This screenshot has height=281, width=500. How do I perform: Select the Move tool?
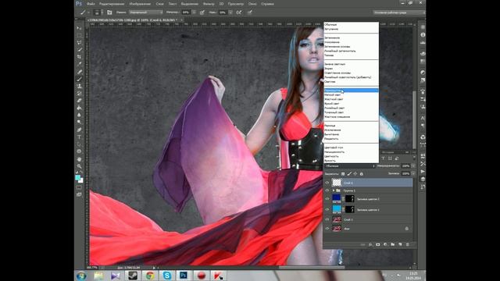click(x=79, y=28)
